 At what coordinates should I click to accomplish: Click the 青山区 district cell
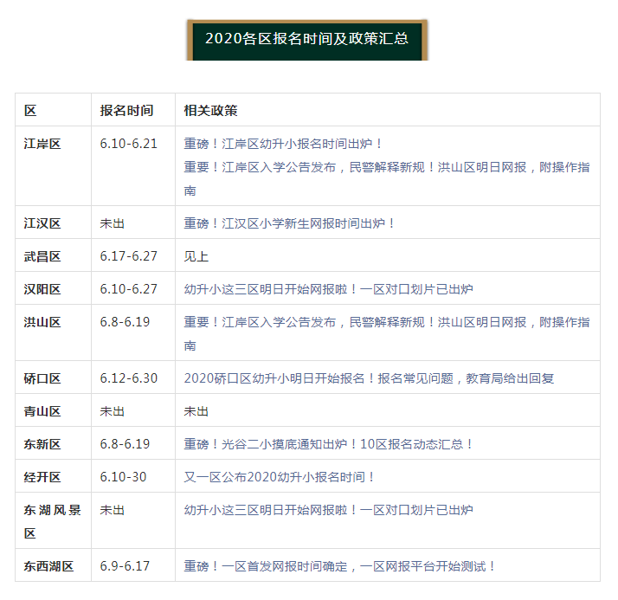click(42, 411)
